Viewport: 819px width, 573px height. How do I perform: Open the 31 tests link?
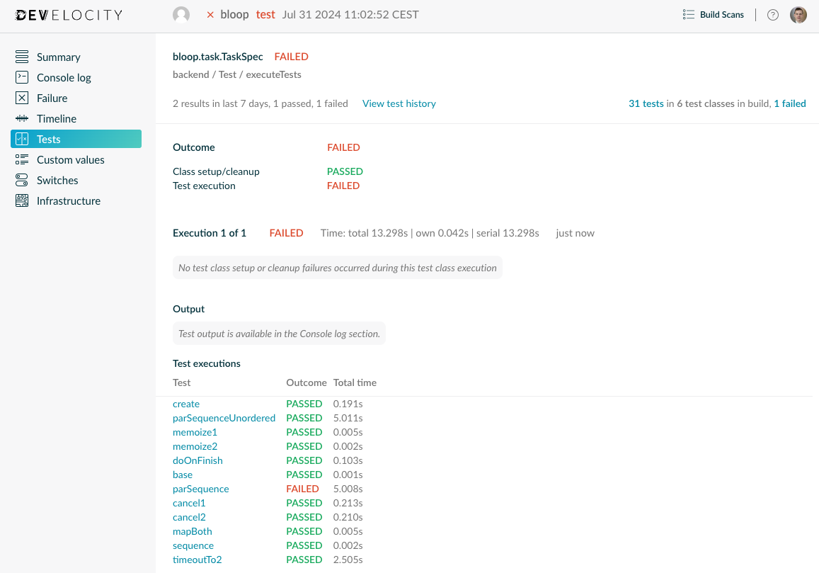pyautogui.click(x=646, y=103)
